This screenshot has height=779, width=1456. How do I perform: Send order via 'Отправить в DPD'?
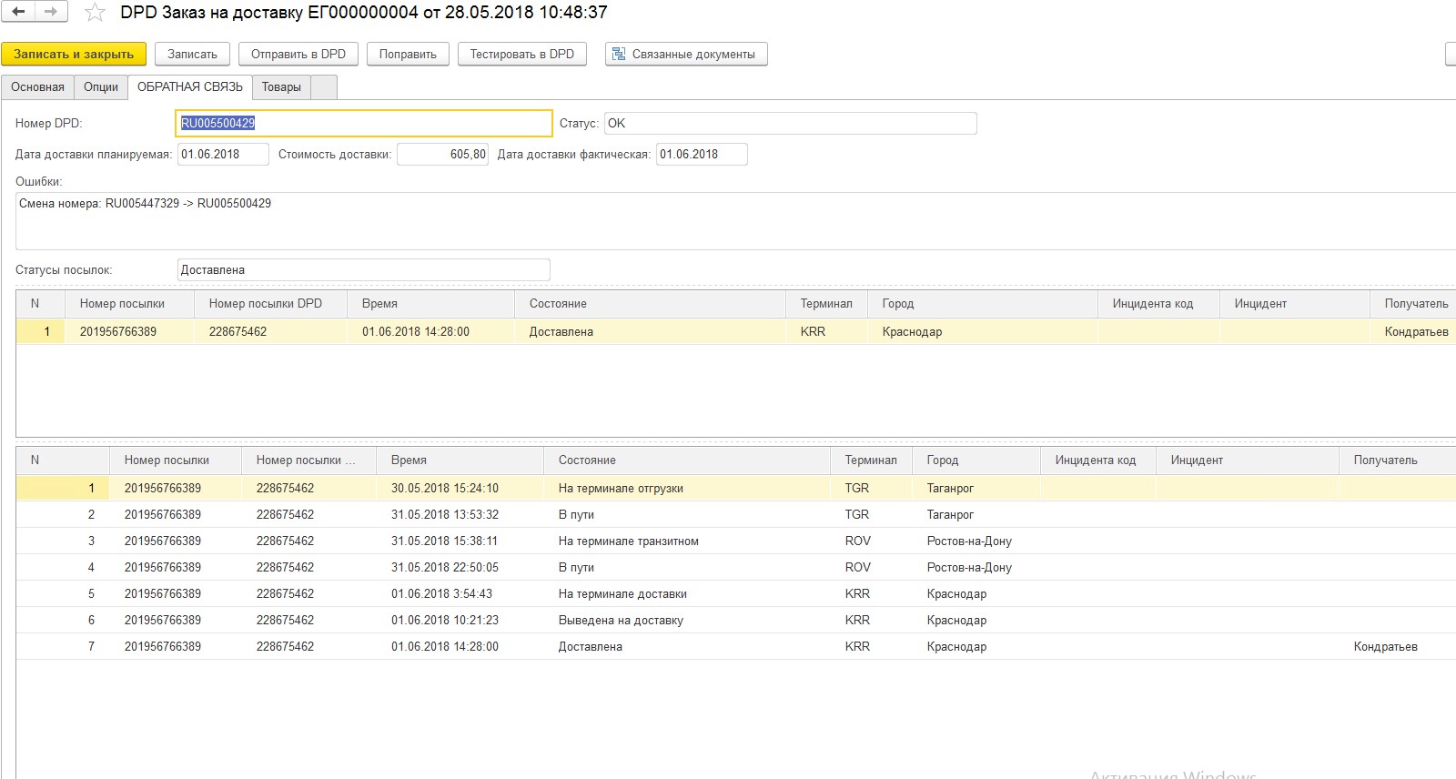pos(298,55)
